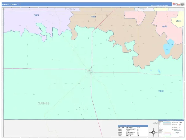Click the 'GAINES COUNTY, TX' map title
Image resolution: width=186 pixels, height=140 pixels.
11,4
